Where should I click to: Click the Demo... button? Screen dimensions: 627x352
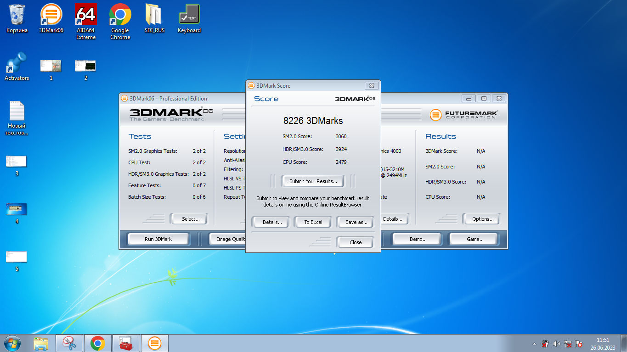[418, 239]
